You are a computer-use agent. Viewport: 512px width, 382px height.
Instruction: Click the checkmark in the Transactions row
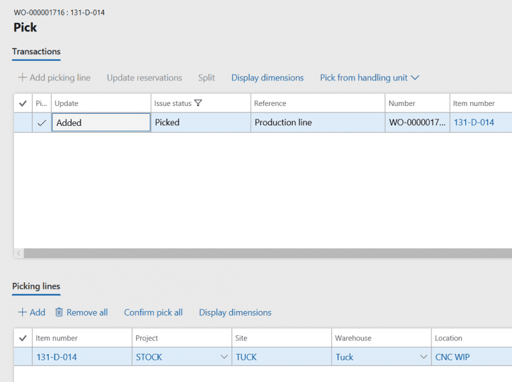pyautogui.click(x=42, y=123)
